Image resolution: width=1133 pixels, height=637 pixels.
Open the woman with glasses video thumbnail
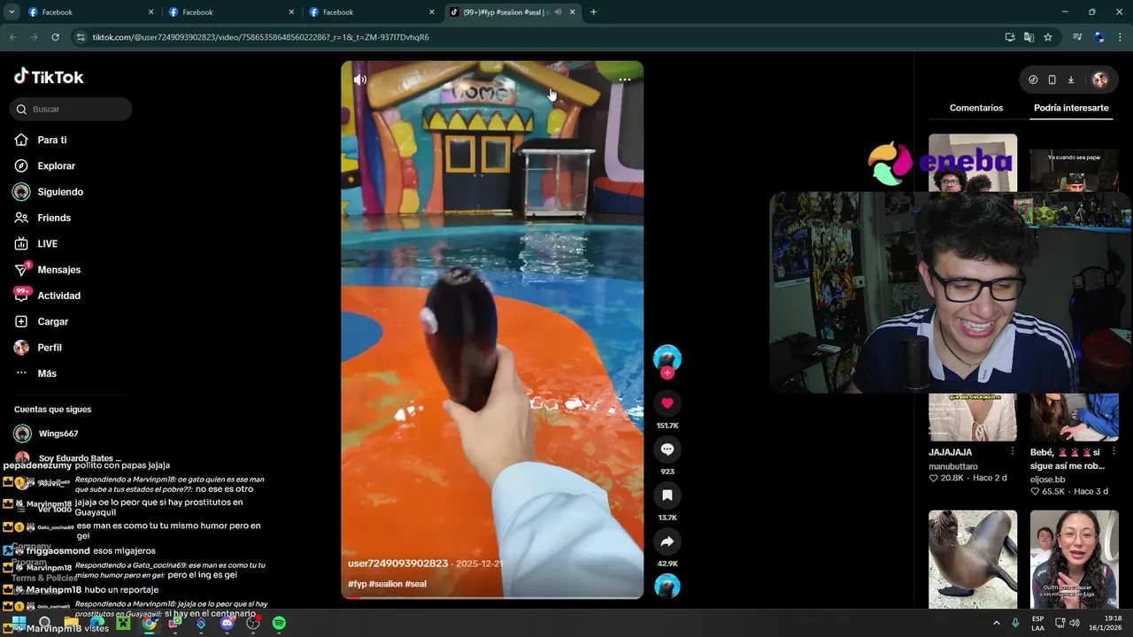point(1075,559)
